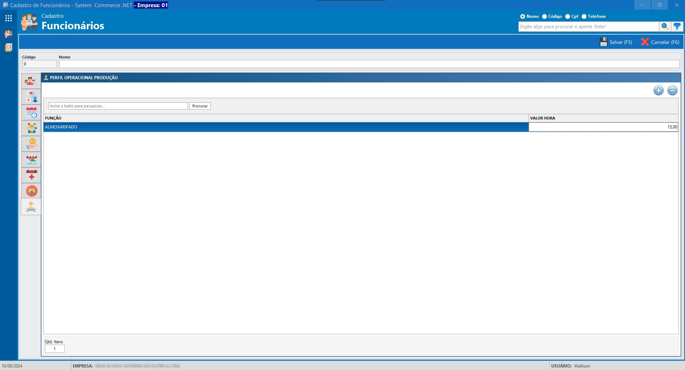Image resolution: width=685 pixels, height=370 pixels.
Task: Click Salvar (F5) button
Action: click(x=616, y=42)
